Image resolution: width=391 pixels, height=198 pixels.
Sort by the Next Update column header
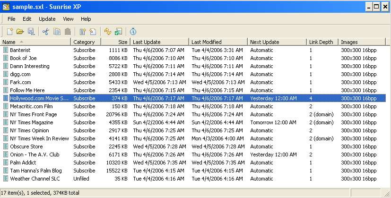[277, 42]
